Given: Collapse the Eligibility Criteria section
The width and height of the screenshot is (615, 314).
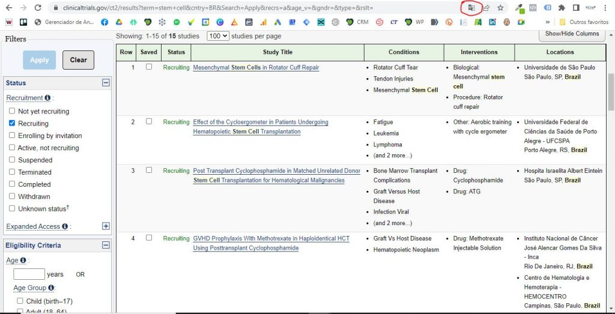Looking at the screenshot, I should (106, 245).
